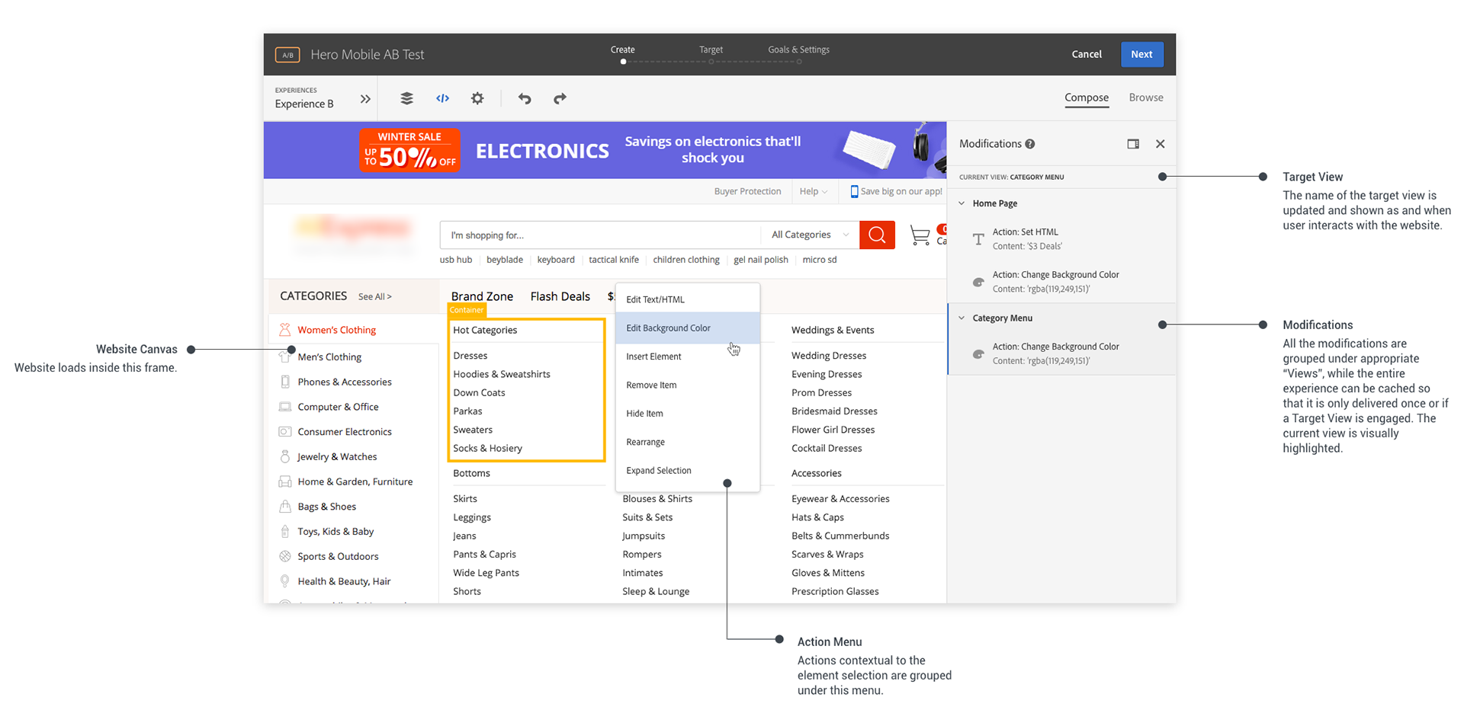Image resolution: width=1464 pixels, height=710 pixels.
Task: Undo the last modification
Action: coord(525,98)
